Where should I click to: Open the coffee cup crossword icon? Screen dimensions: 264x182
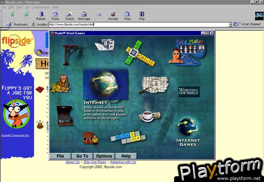point(149,116)
